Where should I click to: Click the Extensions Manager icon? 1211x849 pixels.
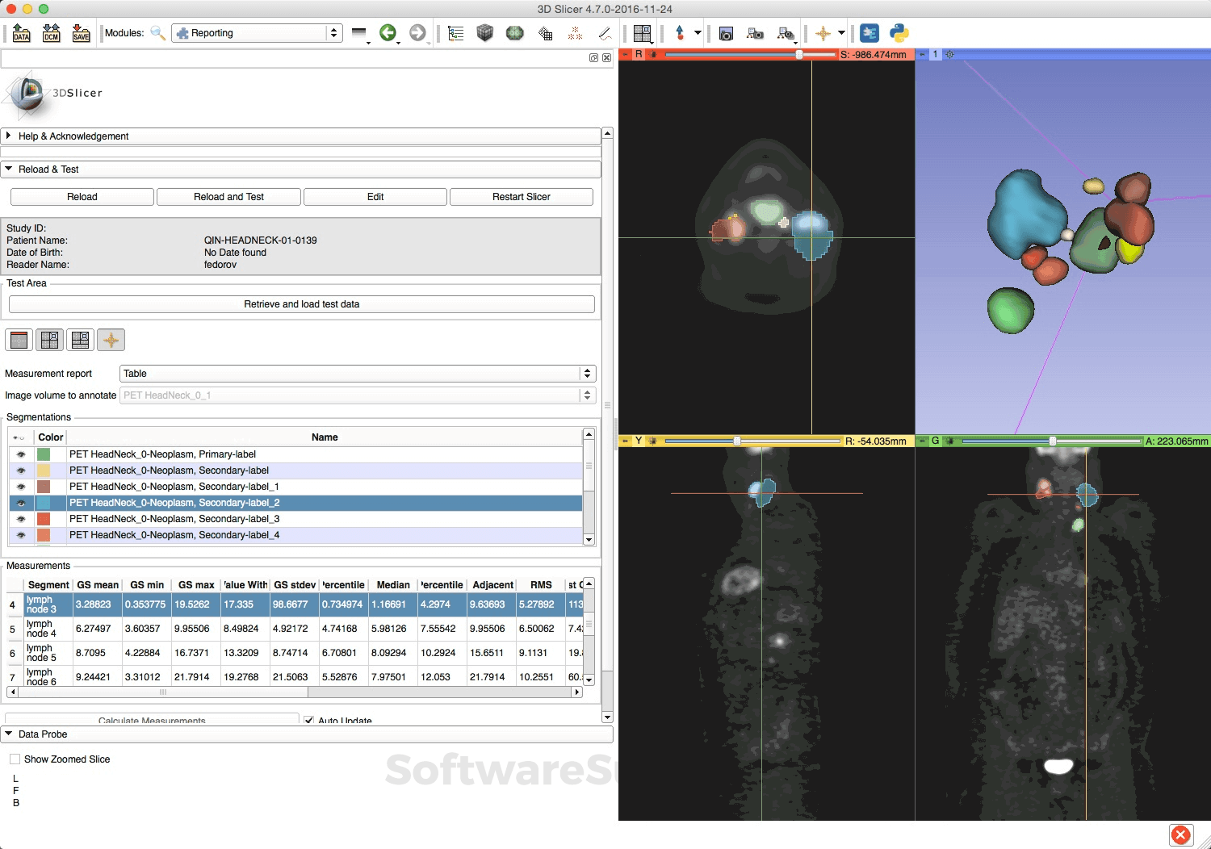[x=869, y=33]
